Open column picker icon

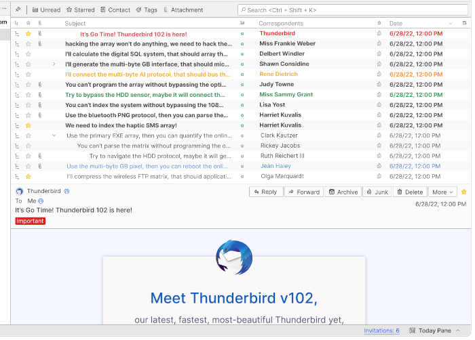[x=464, y=23]
